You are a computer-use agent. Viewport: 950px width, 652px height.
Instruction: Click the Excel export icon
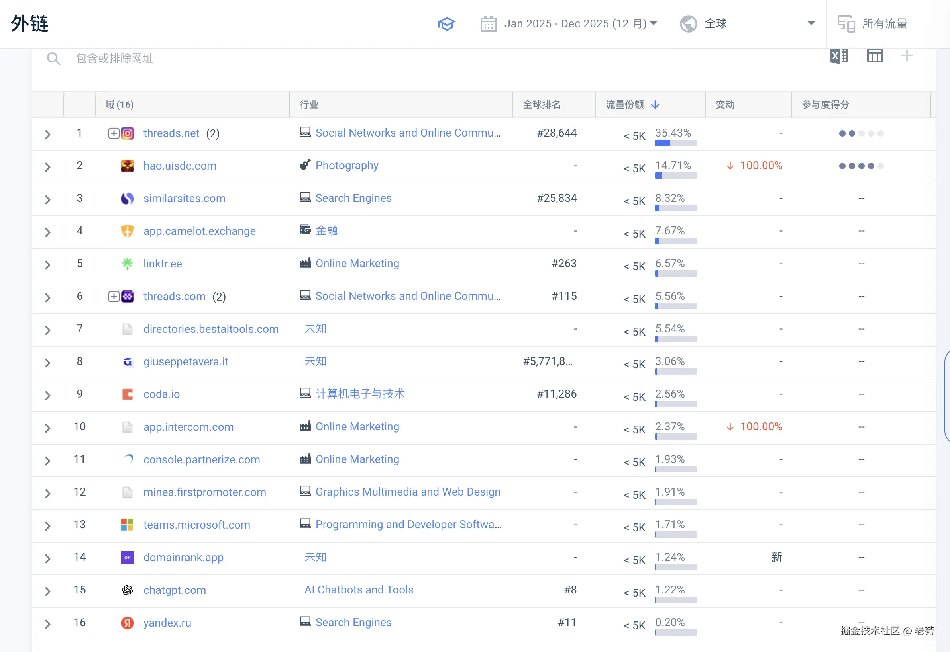pos(839,56)
